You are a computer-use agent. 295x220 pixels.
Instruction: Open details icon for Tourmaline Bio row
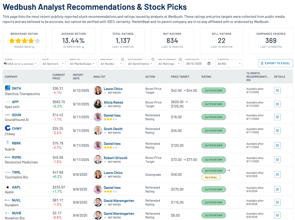(x=277, y=175)
